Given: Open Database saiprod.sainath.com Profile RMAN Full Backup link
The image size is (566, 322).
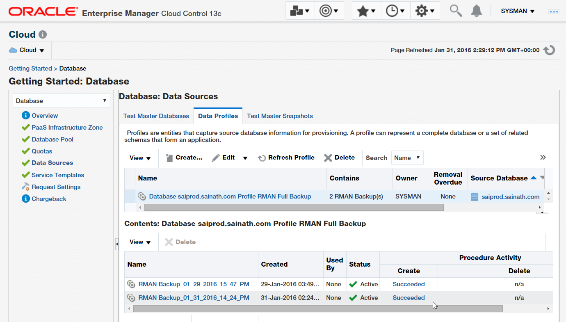Looking at the screenshot, I should [x=230, y=196].
